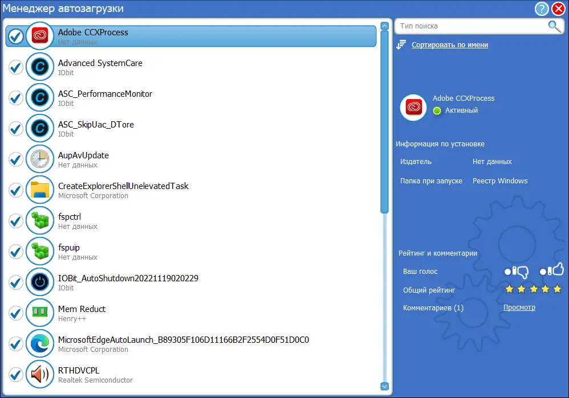Click the MicrosoftEdgeAutoLaunch Edge icon
This screenshot has height=398, width=569.
tap(40, 343)
